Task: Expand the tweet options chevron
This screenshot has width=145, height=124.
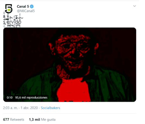Action: pyautogui.click(x=134, y=6)
